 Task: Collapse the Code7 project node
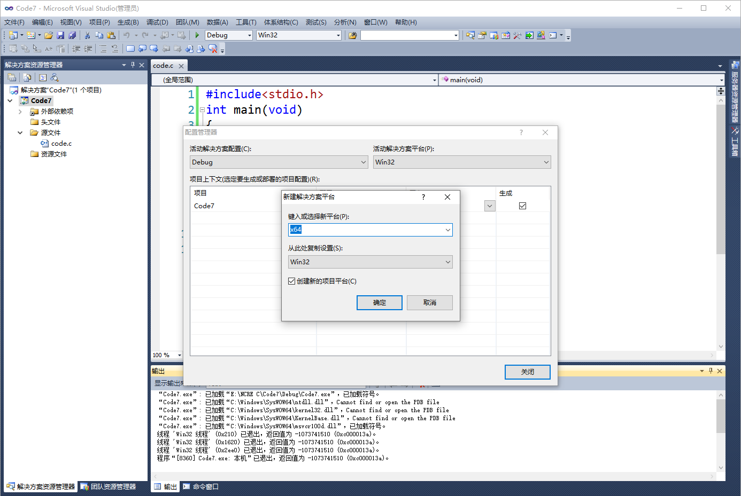10,100
